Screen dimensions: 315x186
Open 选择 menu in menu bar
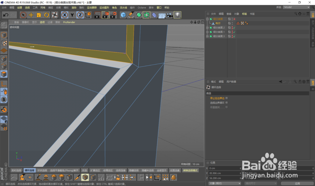point(27,8)
